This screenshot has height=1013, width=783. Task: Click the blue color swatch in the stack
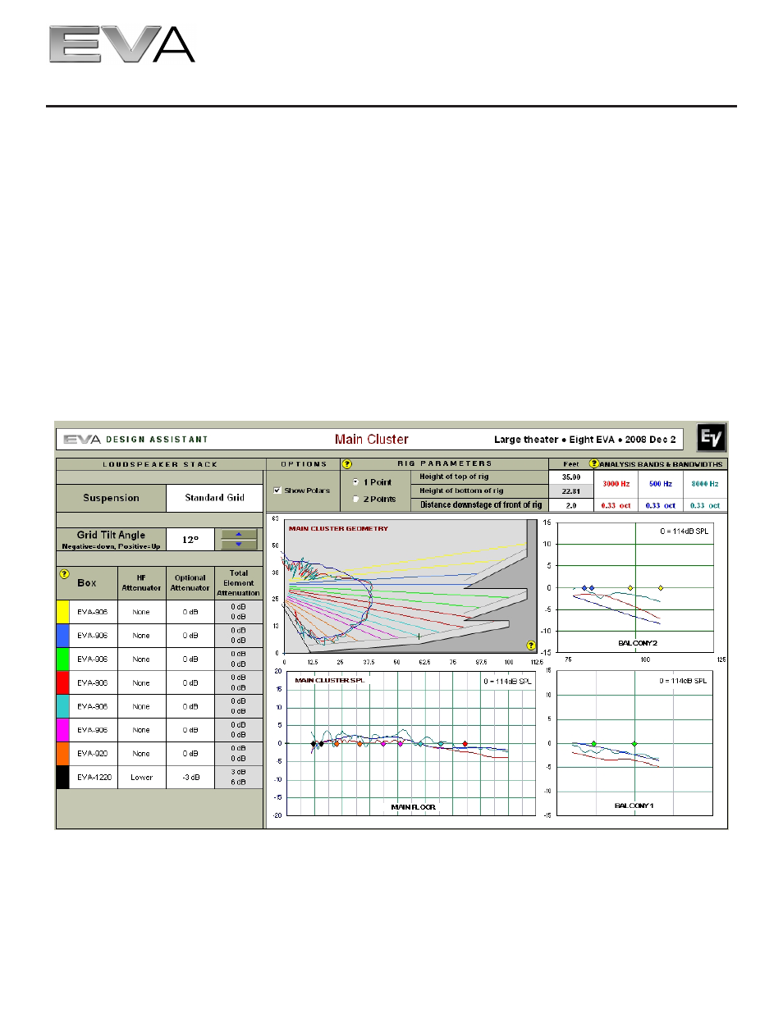(x=62, y=636)
